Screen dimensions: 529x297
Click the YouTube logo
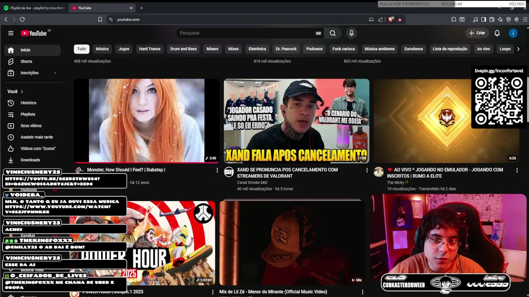33,33
